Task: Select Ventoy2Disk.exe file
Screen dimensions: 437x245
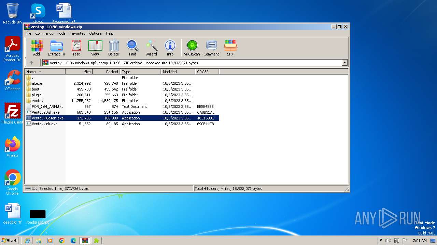Action: 122,112
